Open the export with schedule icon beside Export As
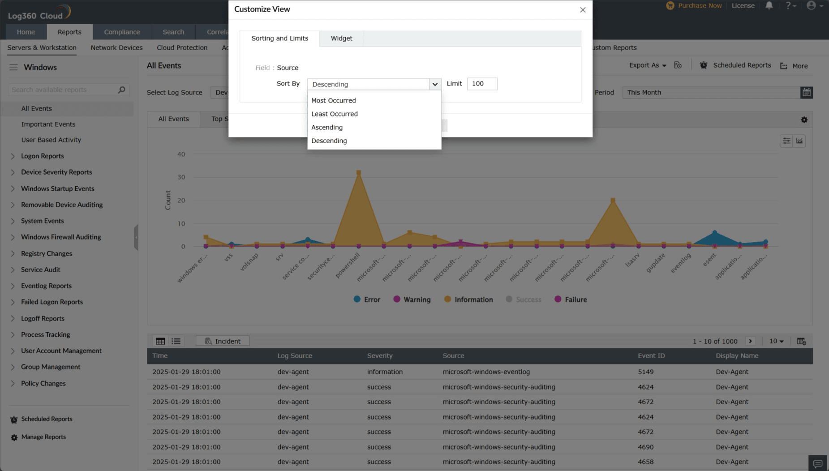Image resolution: width=829 pixels, height=471 pixels. click(678, 65)
